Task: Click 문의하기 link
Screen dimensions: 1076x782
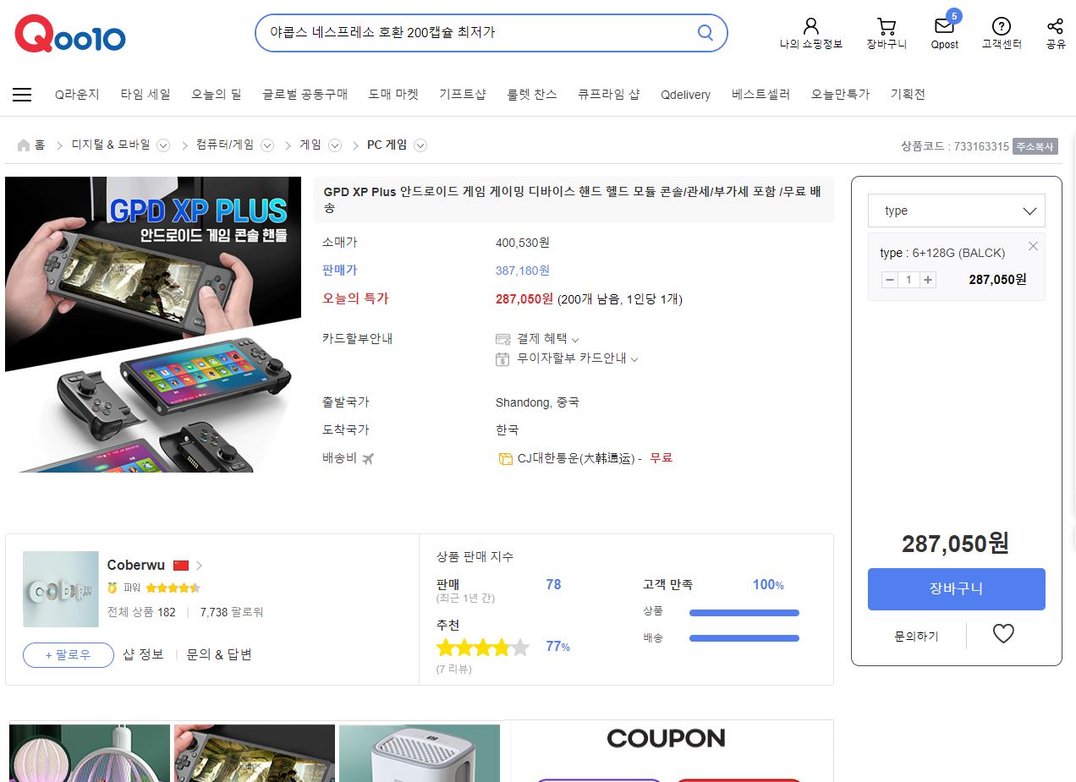Action: (x=916, y=636)
